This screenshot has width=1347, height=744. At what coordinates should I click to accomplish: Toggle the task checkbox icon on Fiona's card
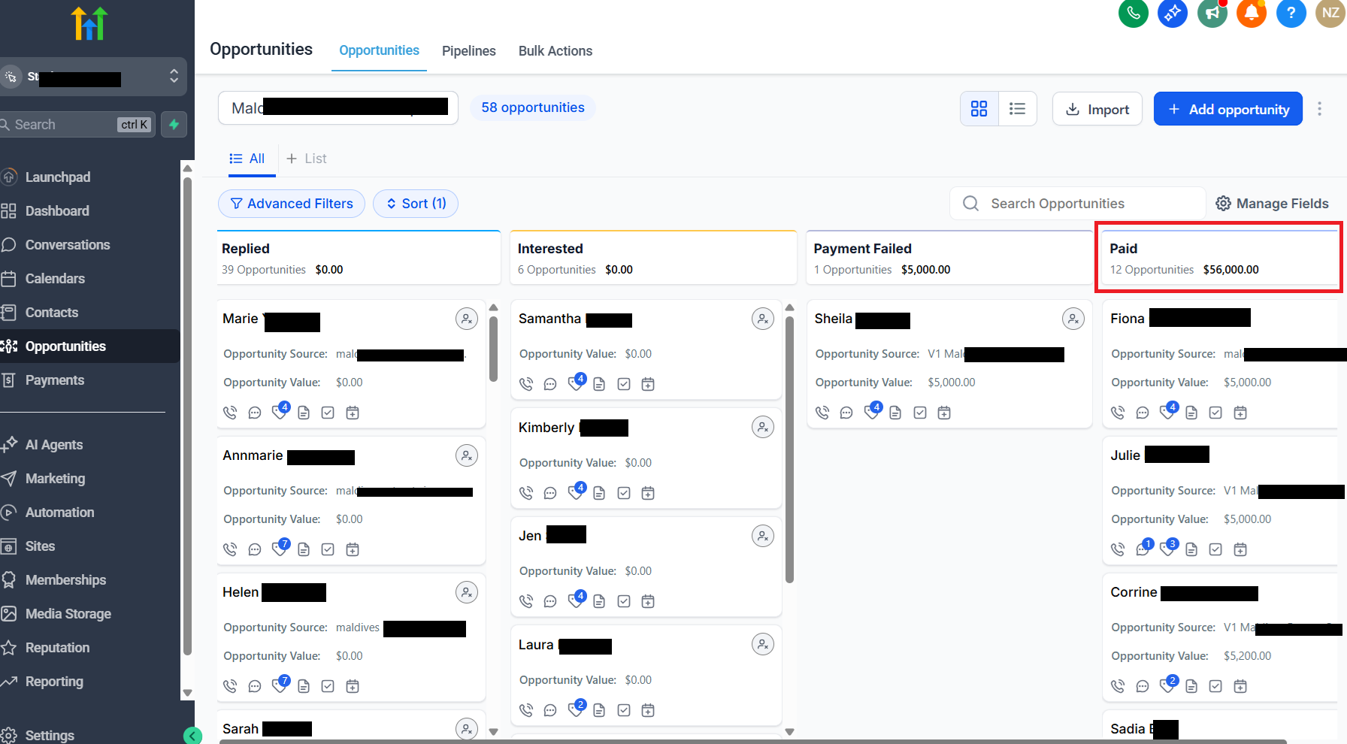[1215, 412]
